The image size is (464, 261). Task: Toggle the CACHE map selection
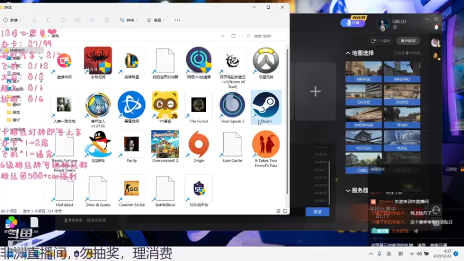[x=364, y=95]
